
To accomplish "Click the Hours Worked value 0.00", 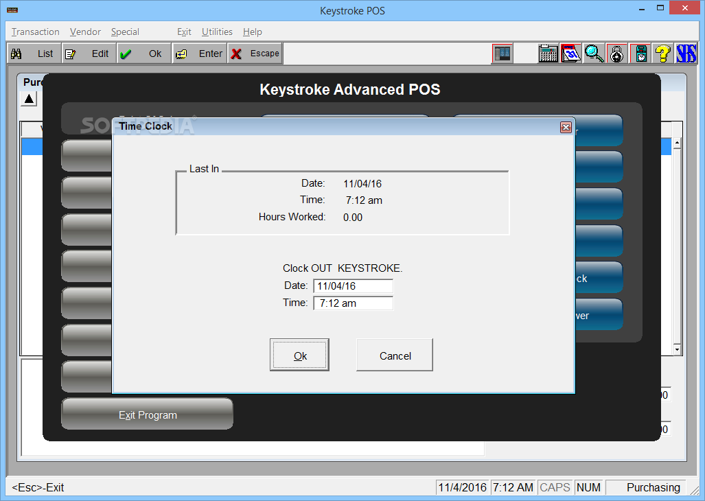I will coord(353,218).
